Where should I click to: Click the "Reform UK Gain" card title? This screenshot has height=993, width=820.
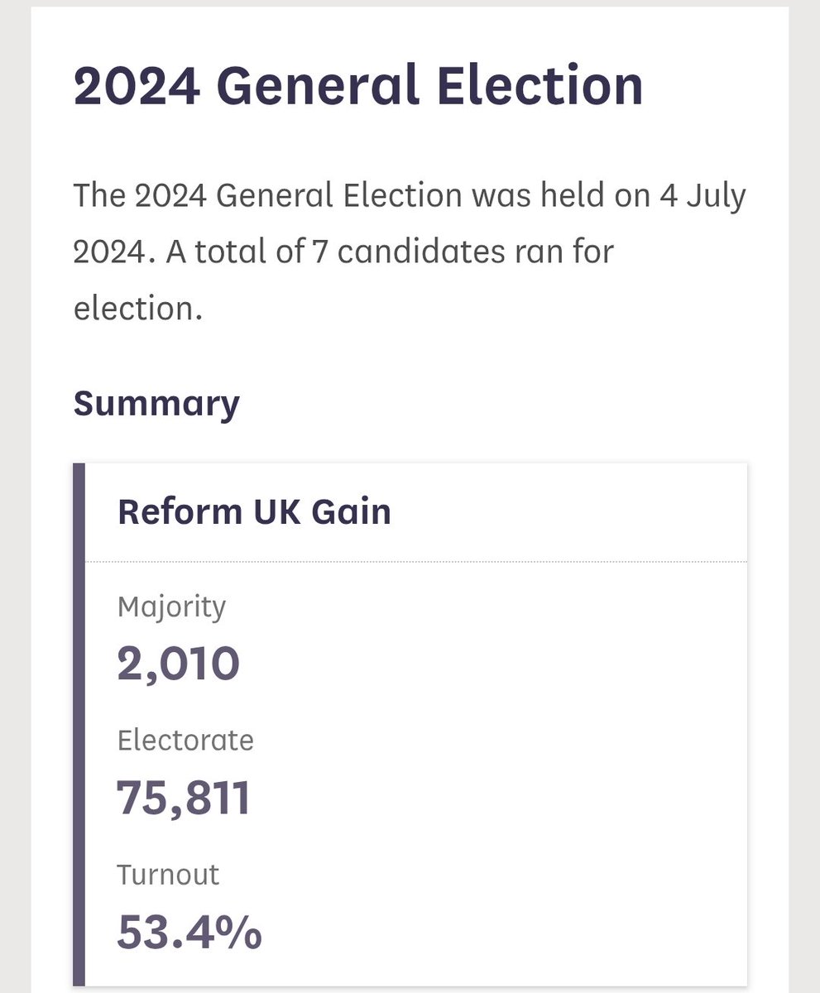tap(254, 511)
